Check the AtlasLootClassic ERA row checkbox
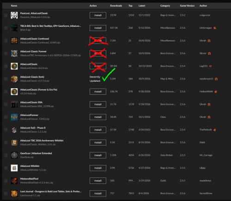231x201 pixels. click(x=6, y=104)
